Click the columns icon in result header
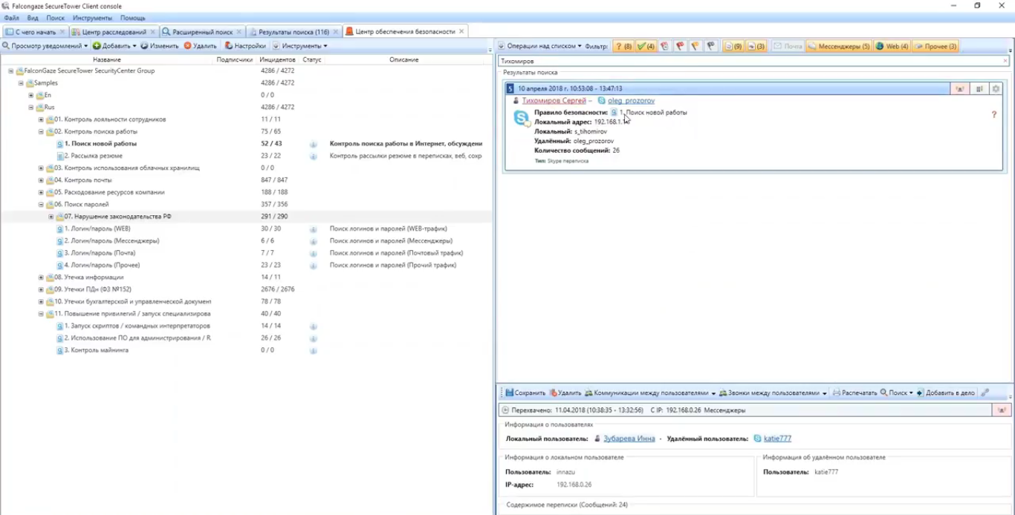The image size is (1015, 515). coord(979,88)
